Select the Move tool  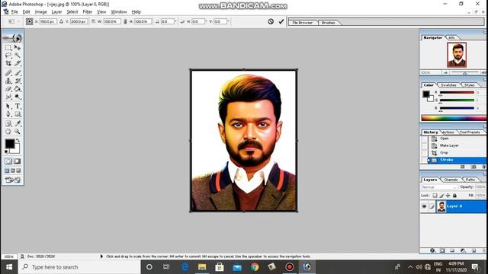point(18,47)
